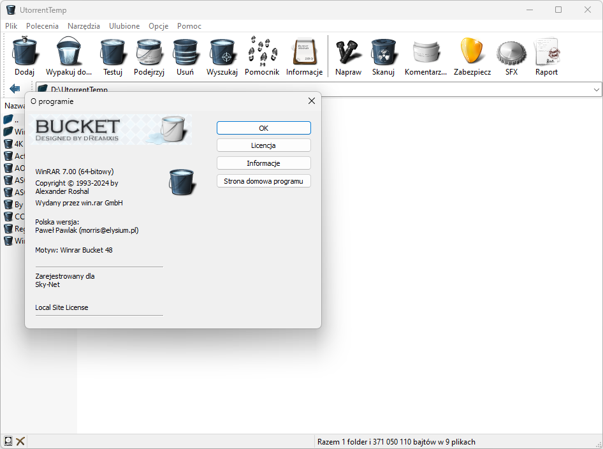Click the crossed tools icon in status bar
This screenshot has width=603, height=449.
[20, 441]
